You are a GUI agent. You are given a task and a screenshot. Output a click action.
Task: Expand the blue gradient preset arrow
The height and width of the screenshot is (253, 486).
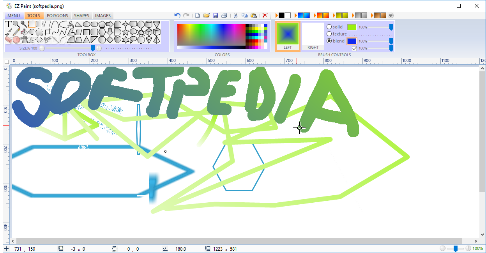click(x=296, y=15)
